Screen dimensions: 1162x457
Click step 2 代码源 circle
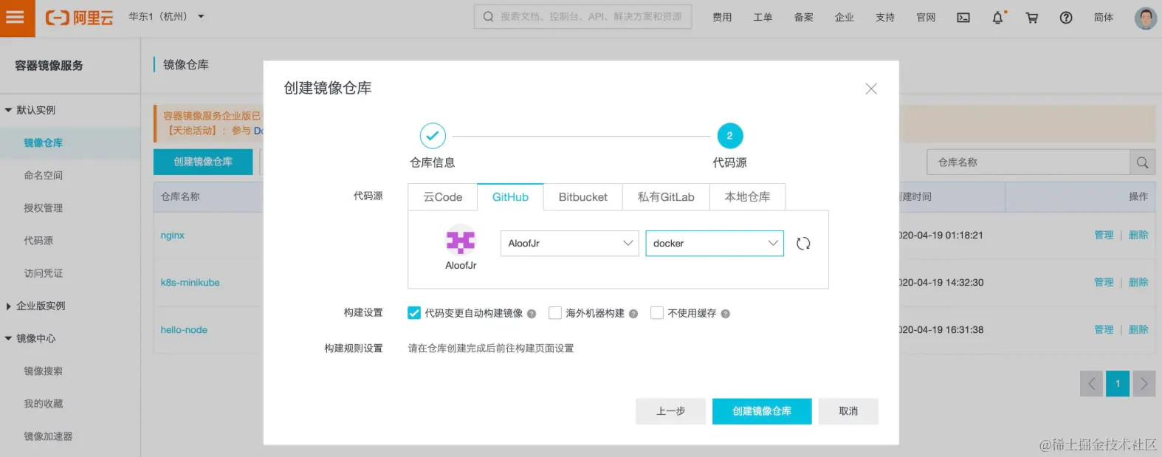pyautogui.click(x=730, y=136)
